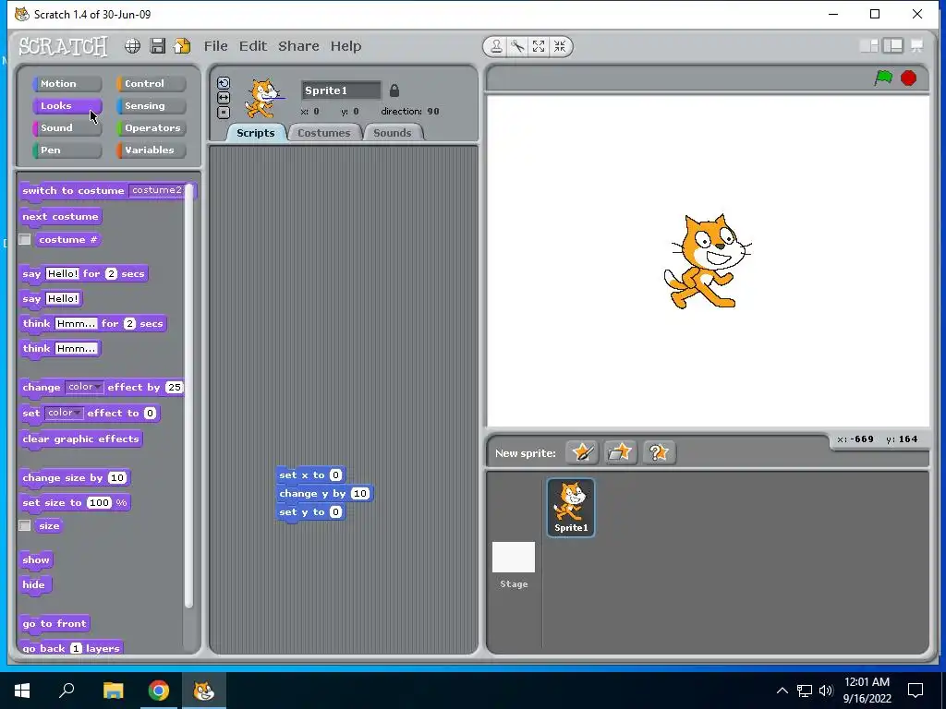Get a surprise sprite

pos(658,452)
